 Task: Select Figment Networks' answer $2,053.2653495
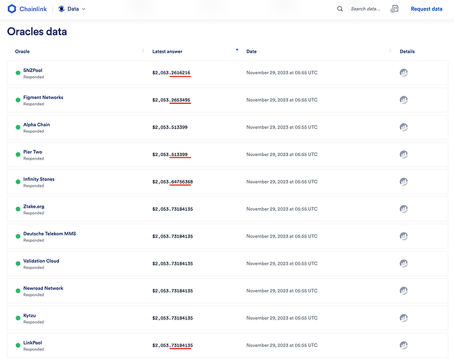pyautogui.click(x=171, y=100)
